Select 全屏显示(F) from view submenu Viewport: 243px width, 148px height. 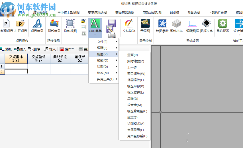tap(135, 130)
